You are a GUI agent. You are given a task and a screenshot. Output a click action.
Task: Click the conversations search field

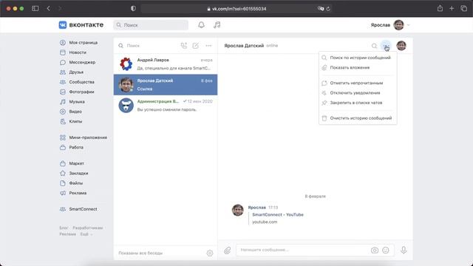[148, 46]
